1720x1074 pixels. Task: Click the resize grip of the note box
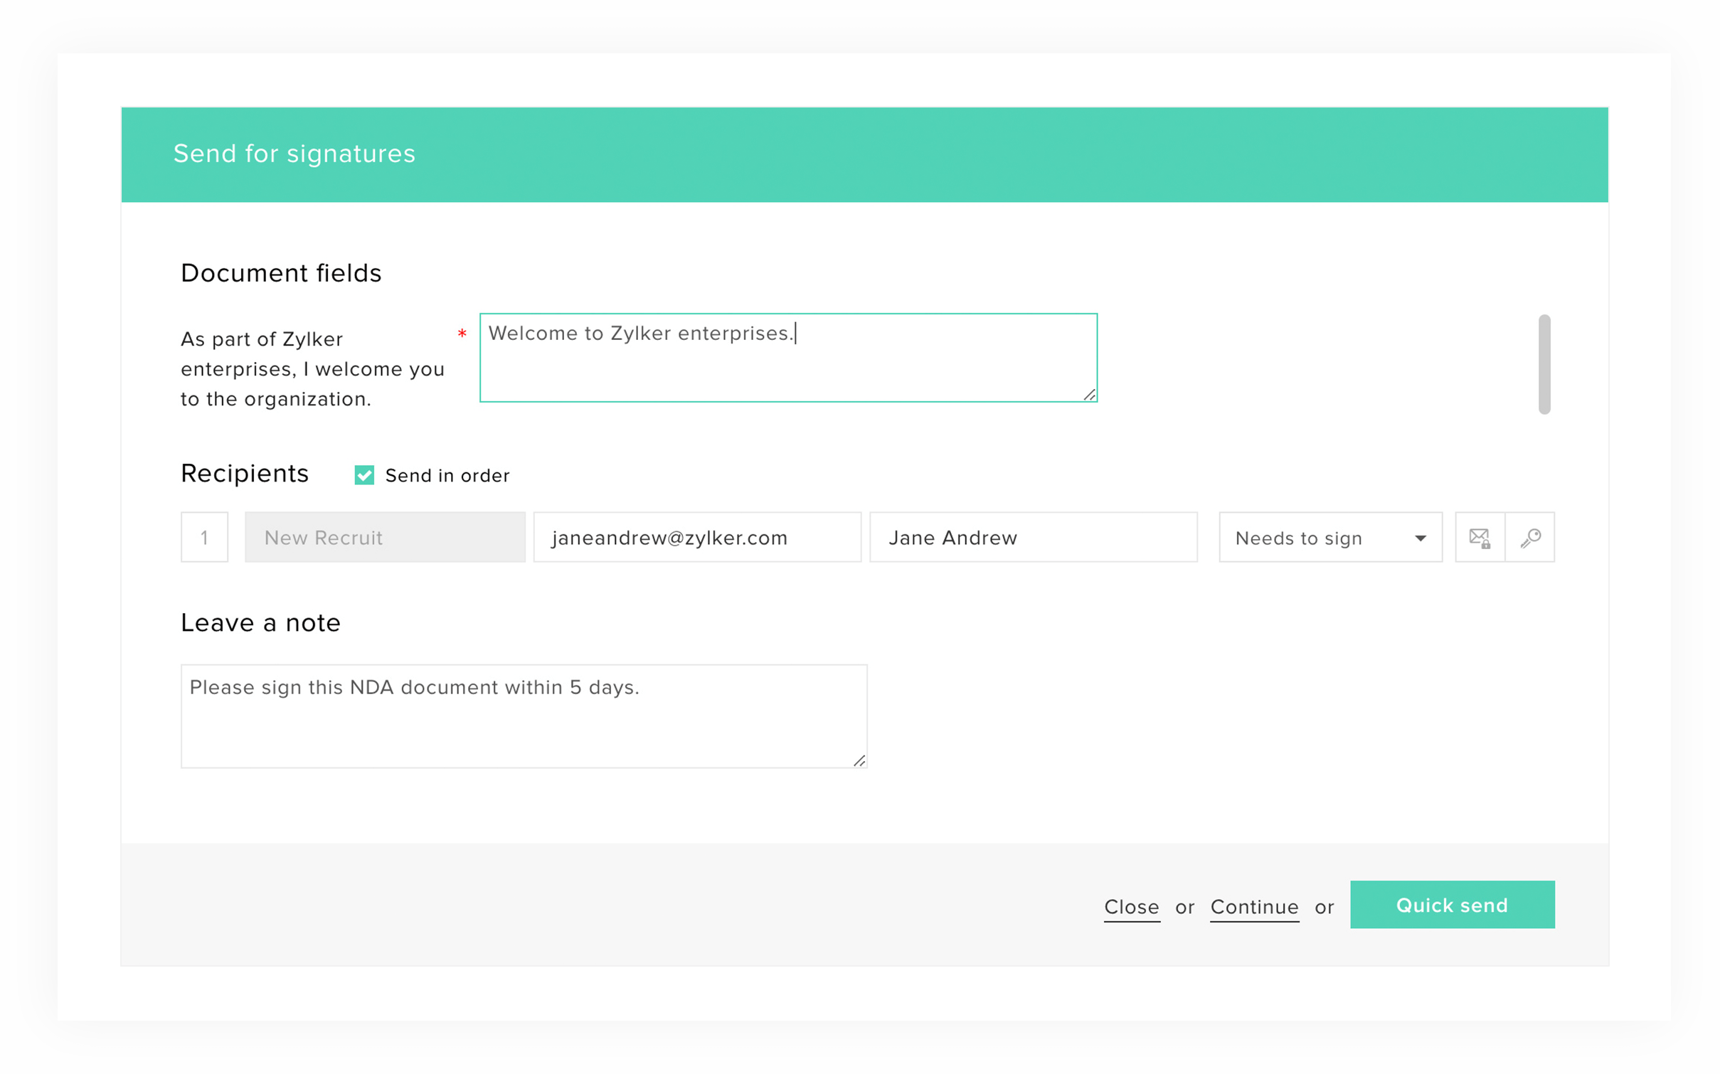point(859,760)
